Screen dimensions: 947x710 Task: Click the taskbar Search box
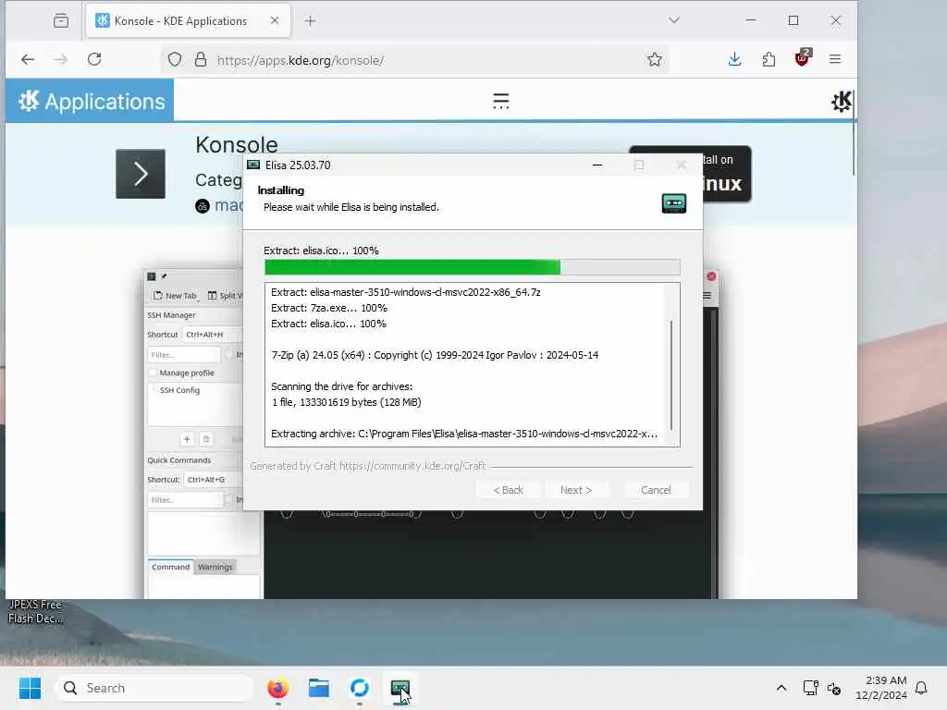tap(154, 688)
